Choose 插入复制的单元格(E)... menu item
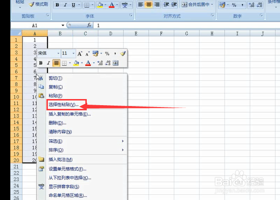 82,114
